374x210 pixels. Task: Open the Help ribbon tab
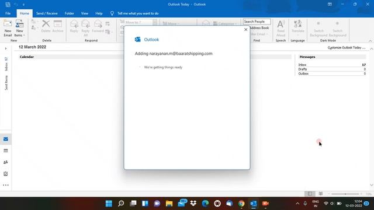coord(99,13)
